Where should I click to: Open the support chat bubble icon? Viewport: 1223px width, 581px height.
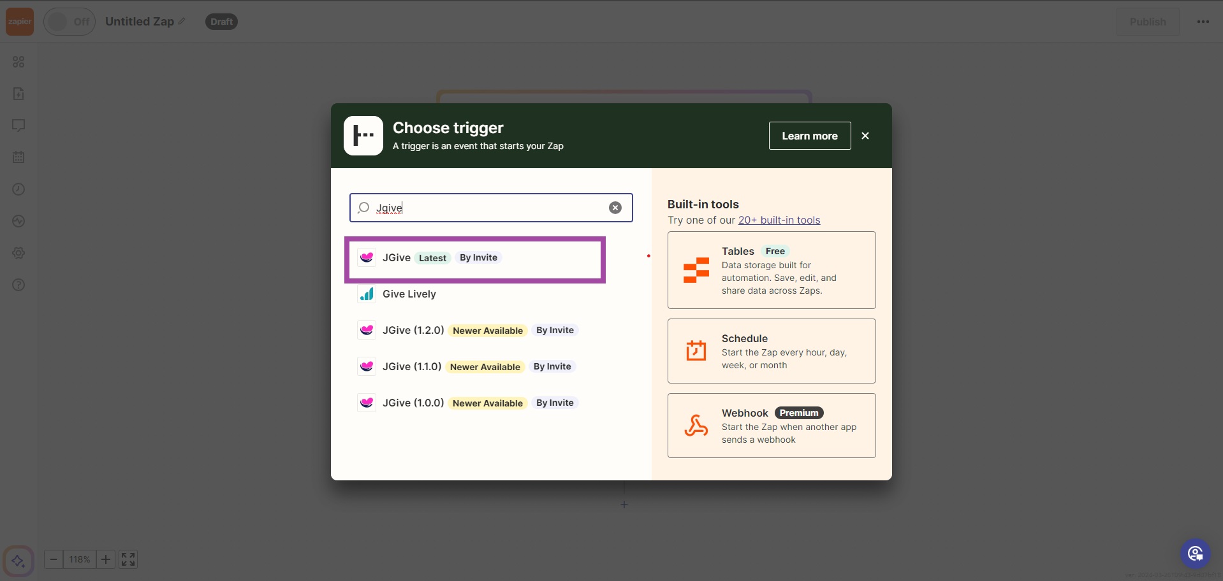pyautogui.click(x=1196, y=554)
